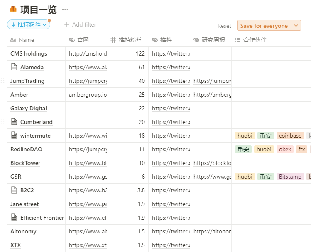Click the drag handle beside the JumpTrading row
311x252 pixels.
pyautogui.click(x=2, y=80)
